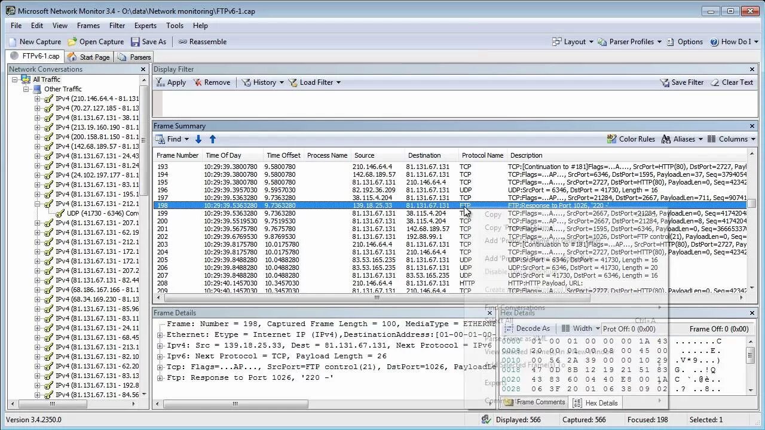This screenshot has width=765, height=430.
Task: Sort by the Protocol Name column
Action: [x=482, y=155]
